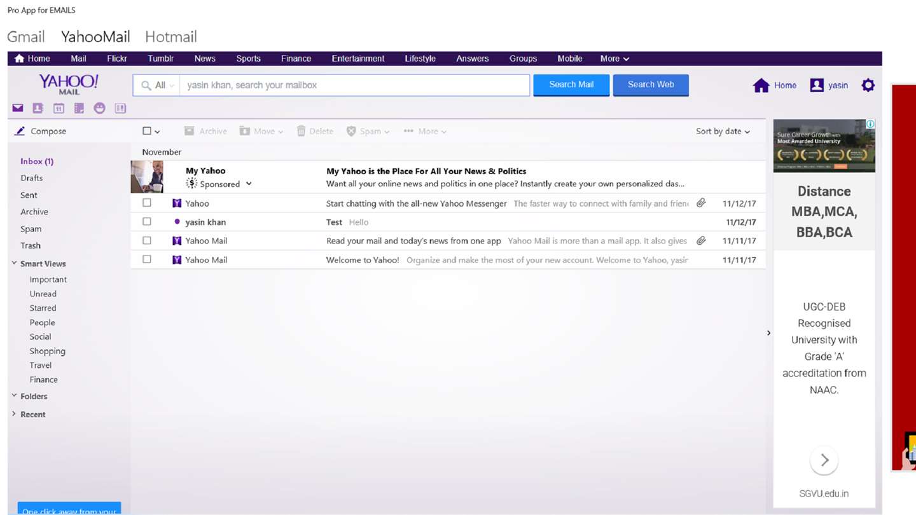Click the SGVU.edu.in ad link

click(824, 493)
